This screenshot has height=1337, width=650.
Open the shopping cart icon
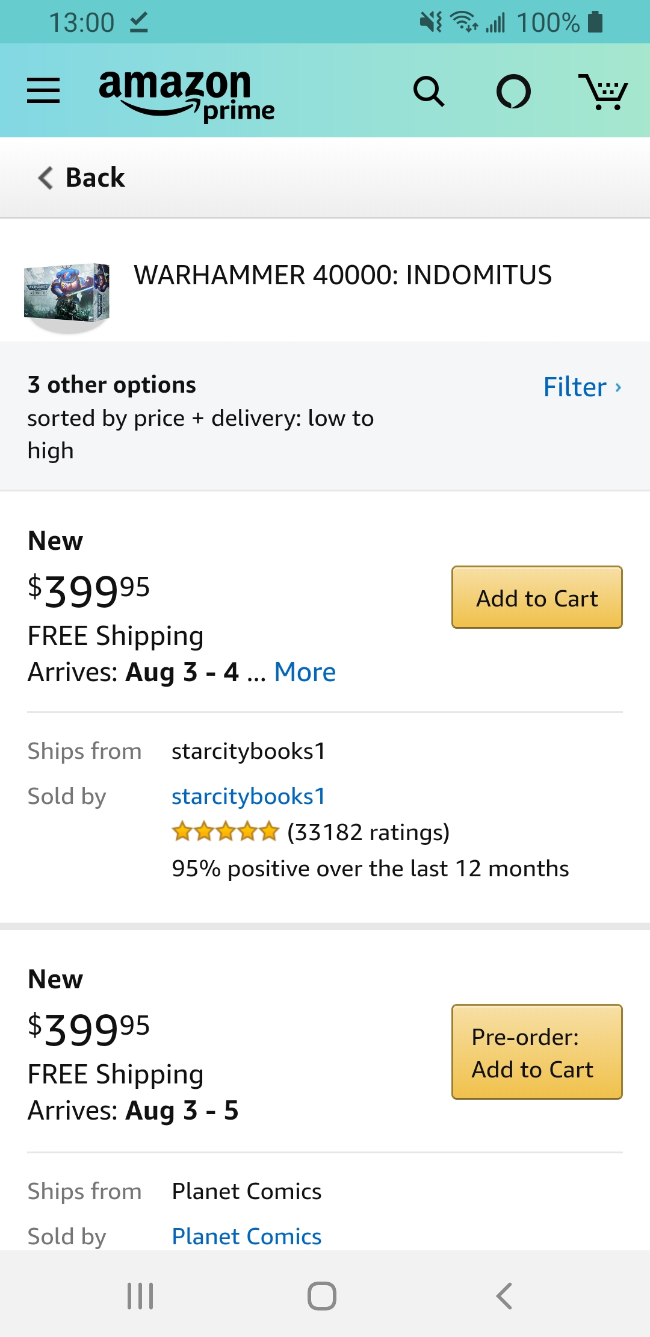click(x=603, y=92)
